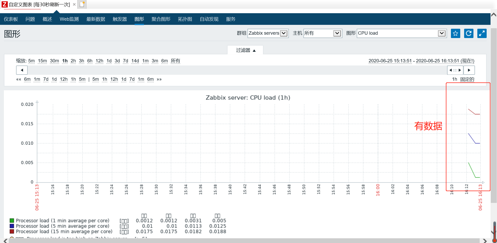Open the 拓扑图 menu
Image resolution: width=497 pixels, height=243 pixels.
point(185,19)
